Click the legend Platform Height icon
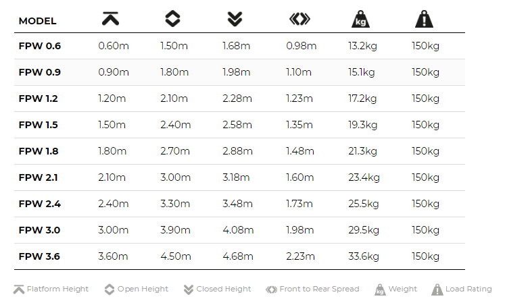This screenshot has height=307, width=505. [x=19, y=289]
